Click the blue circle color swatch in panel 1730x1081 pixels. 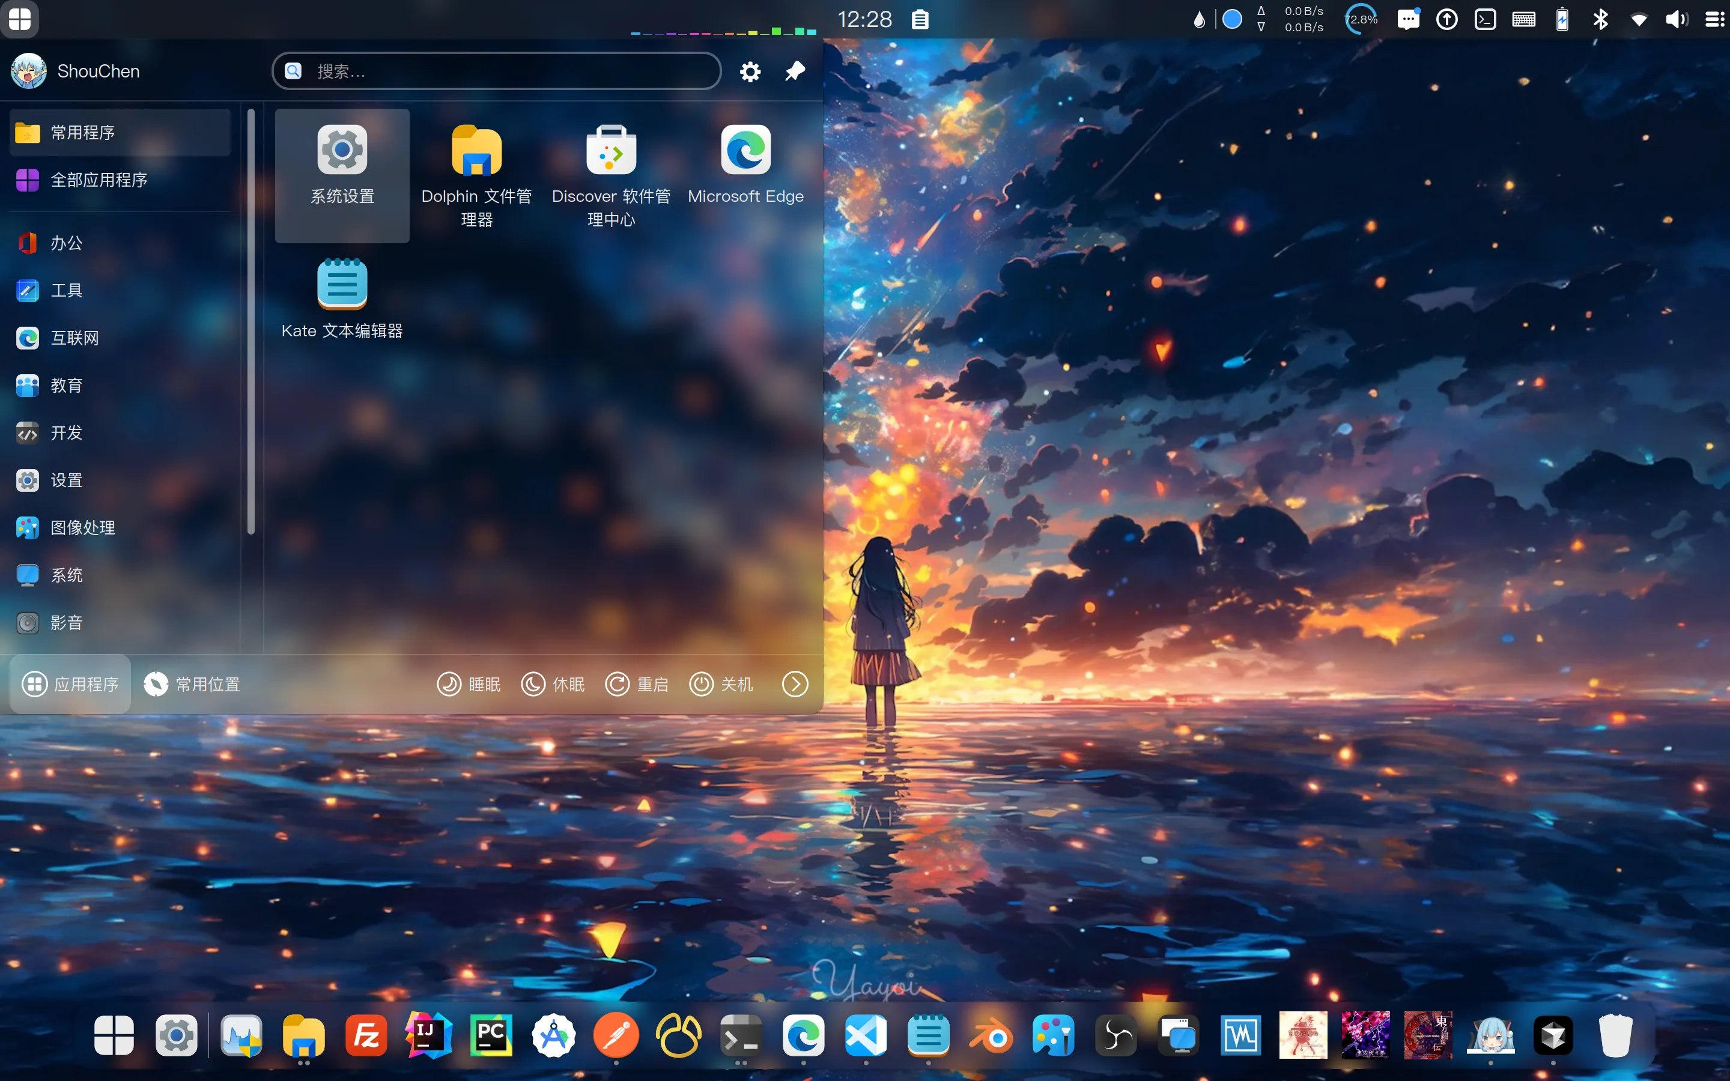pos(1232,19)
